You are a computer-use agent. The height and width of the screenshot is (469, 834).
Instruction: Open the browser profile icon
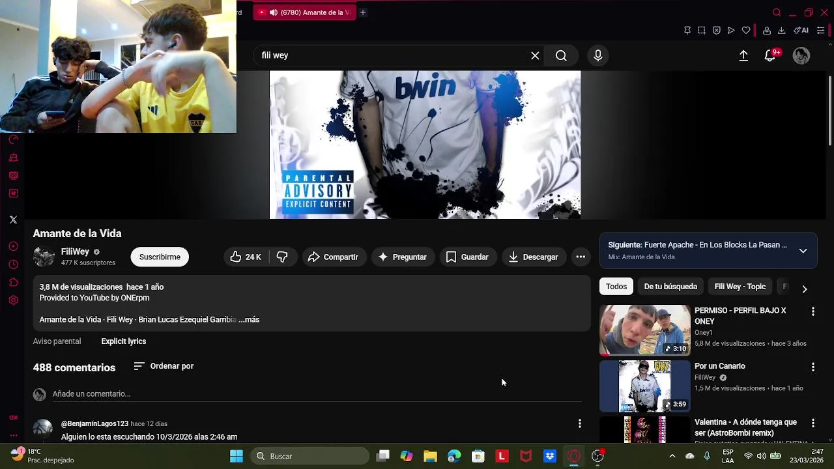pyautogui.click(x=767, y=30)
